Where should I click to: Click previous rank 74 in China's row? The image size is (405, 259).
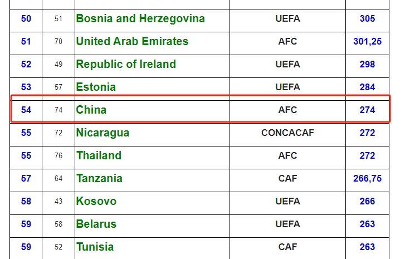click(58, 110)
